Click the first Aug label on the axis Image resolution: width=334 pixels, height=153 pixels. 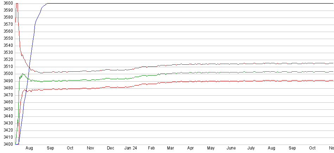[29, 148]
